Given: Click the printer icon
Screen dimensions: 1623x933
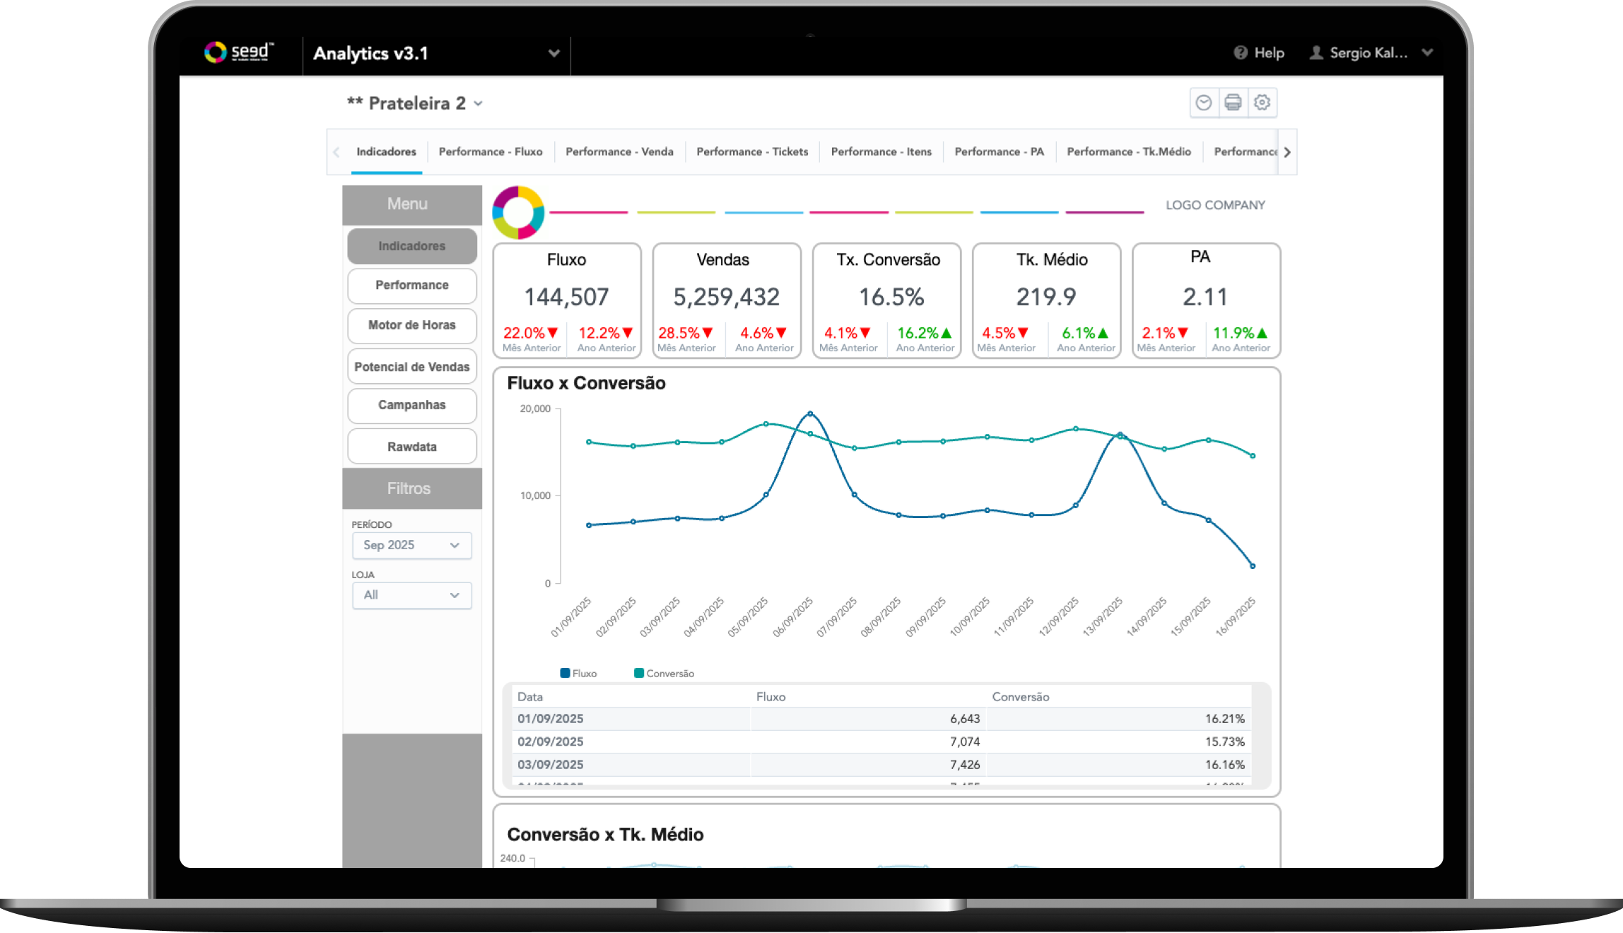Looking at the screenshot, I should [1233, 103].
